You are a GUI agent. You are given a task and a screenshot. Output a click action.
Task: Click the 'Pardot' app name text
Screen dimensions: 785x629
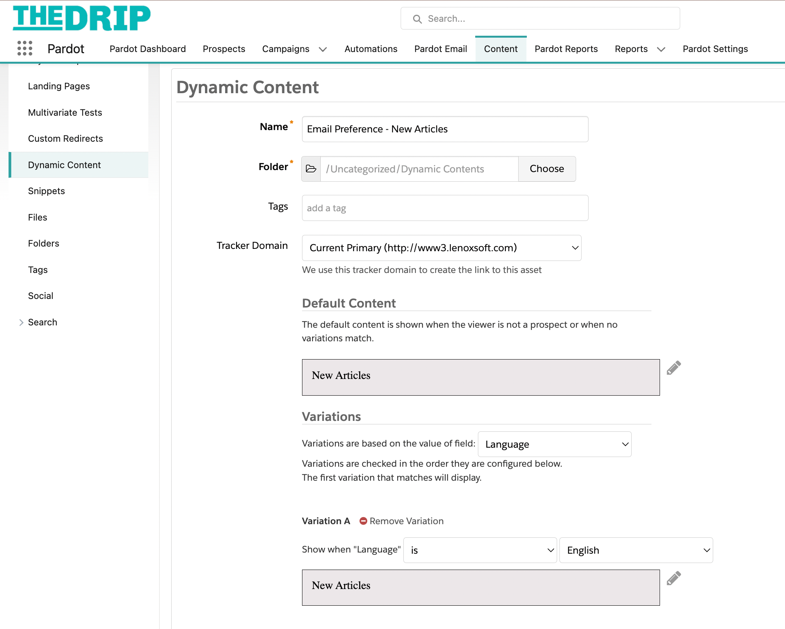[66, 49]
